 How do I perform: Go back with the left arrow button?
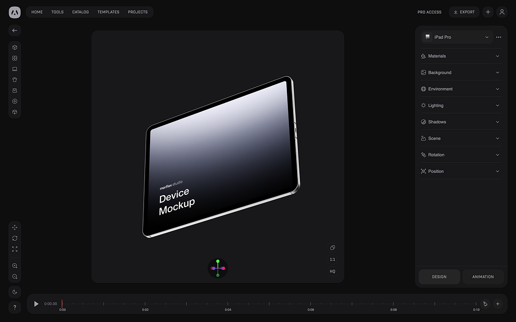pos(14,30)
